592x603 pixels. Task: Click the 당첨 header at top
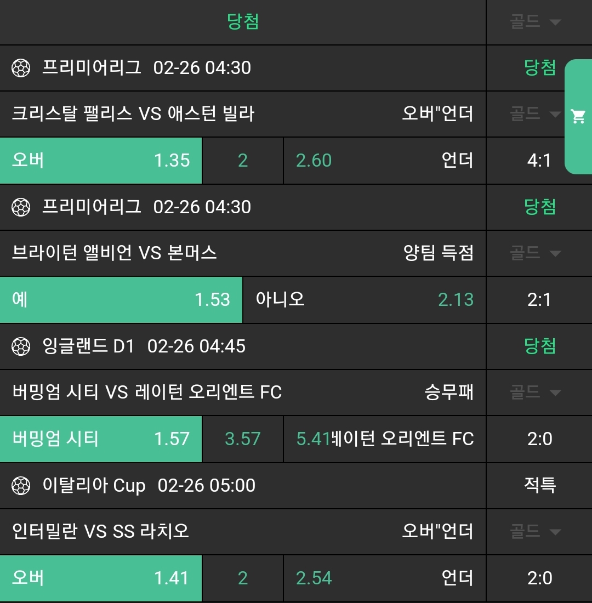243,22
